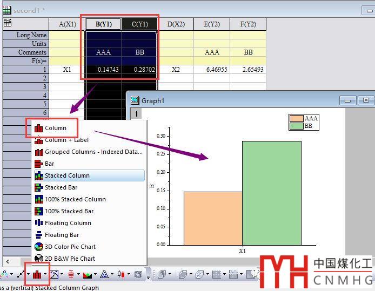Screen dimensions: 375x291
Task: Open 3D bars dropdown arrow
Action: pos(170,274)
